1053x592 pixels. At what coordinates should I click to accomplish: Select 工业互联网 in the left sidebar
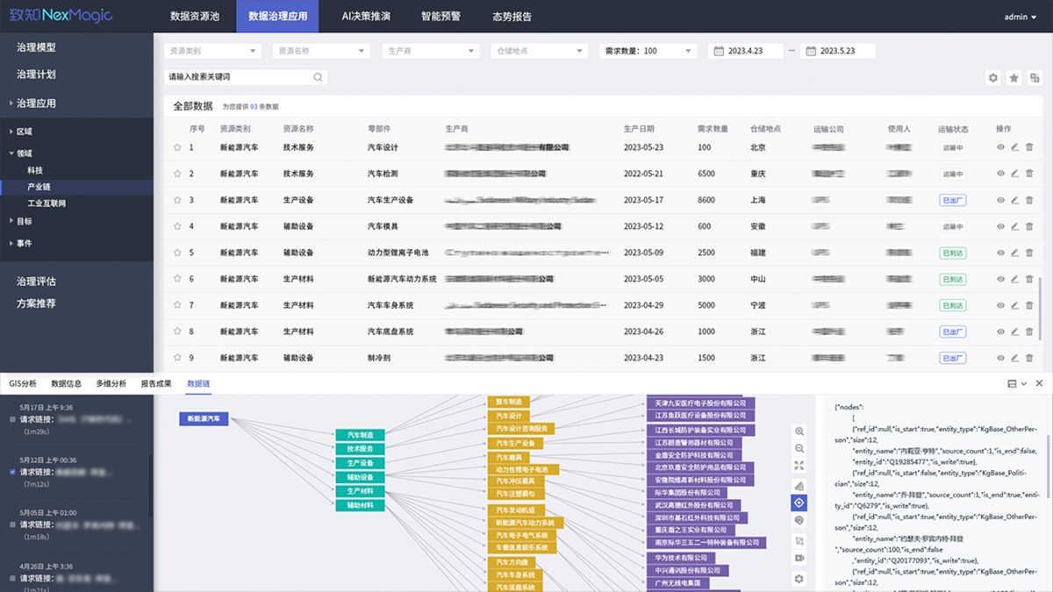pos(47,203)
